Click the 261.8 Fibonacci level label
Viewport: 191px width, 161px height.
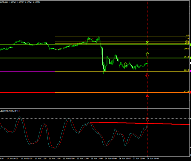click(x=187, y=70)
